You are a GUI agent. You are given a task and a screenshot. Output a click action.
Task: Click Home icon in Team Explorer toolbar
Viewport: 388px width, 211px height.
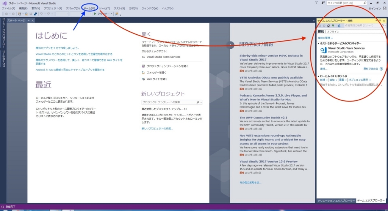pyautogui.click(x=329, y=26)
